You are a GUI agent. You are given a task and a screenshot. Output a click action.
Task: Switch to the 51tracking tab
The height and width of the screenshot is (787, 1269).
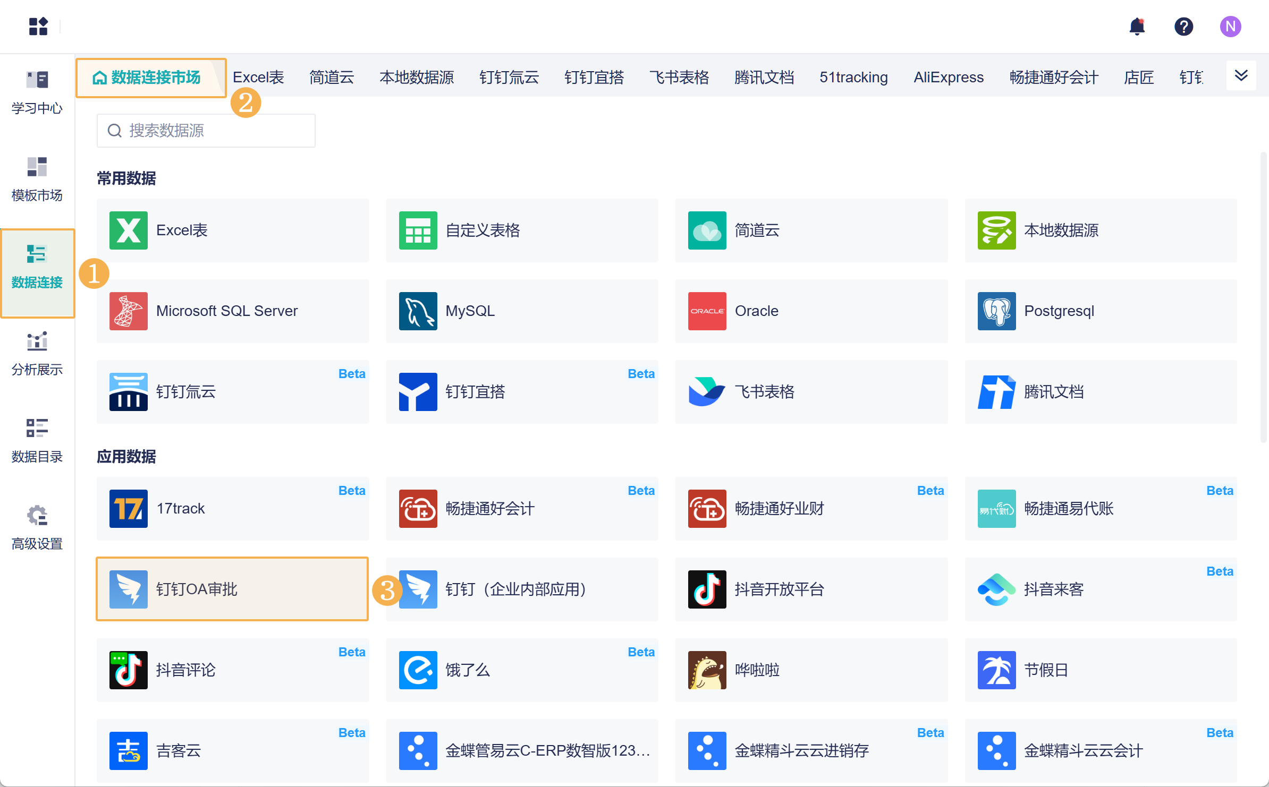(853, 78)
